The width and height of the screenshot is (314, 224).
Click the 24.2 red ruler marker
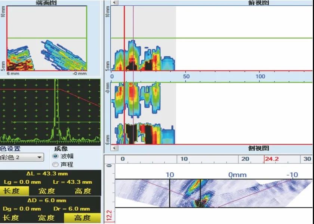pos(271,159)
